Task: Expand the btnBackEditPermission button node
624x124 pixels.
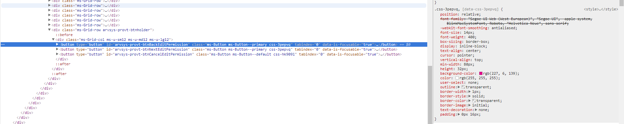Action: click(x=57, y=44)
